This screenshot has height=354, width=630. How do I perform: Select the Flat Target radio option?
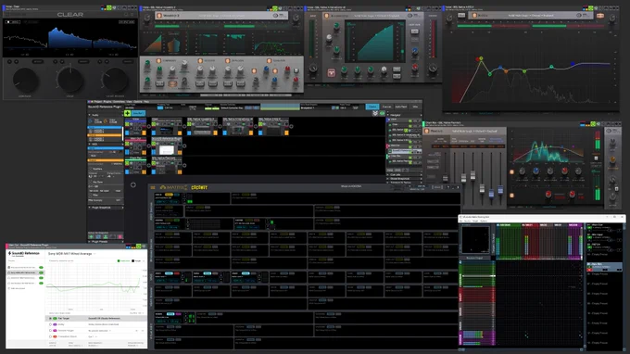50,318
